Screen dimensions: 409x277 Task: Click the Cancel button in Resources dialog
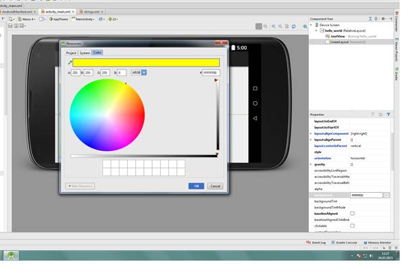[215, 186]
